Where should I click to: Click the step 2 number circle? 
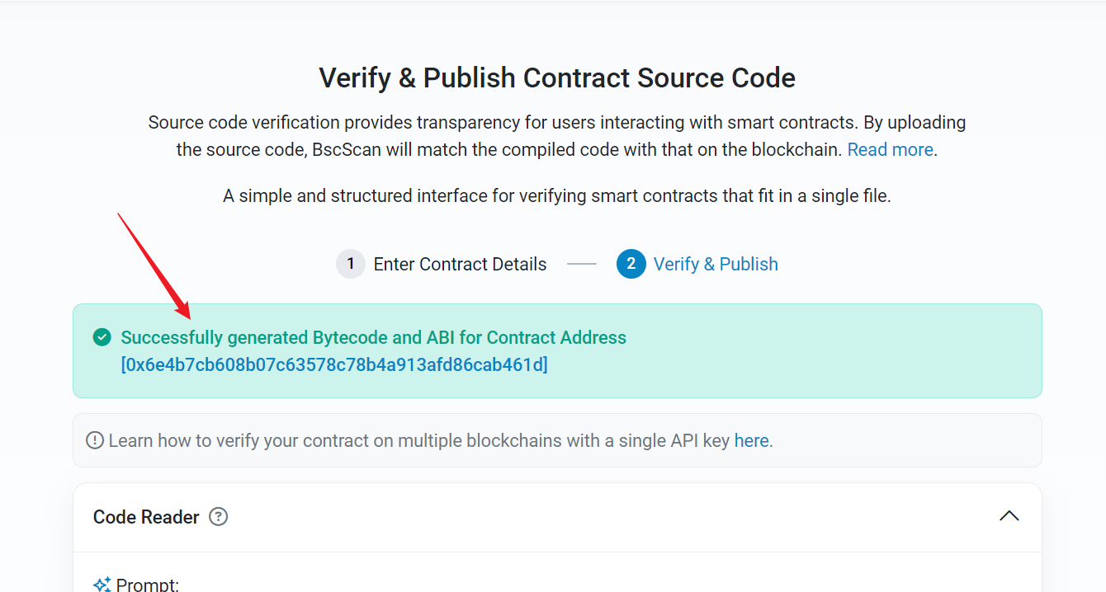coord(631,264)
